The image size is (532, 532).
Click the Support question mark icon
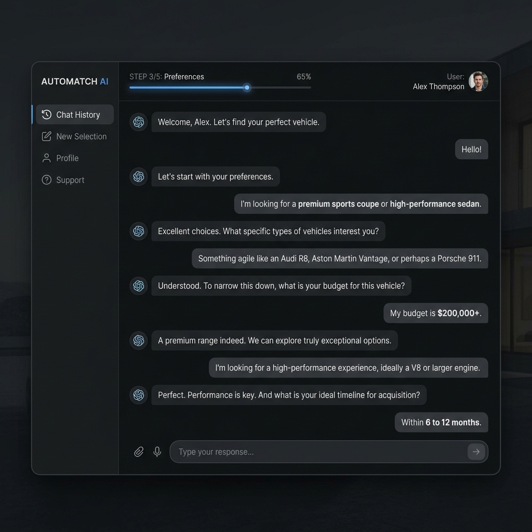46,180
